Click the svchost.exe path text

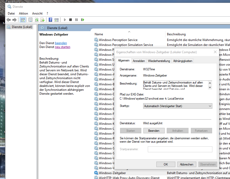(152, 99)
